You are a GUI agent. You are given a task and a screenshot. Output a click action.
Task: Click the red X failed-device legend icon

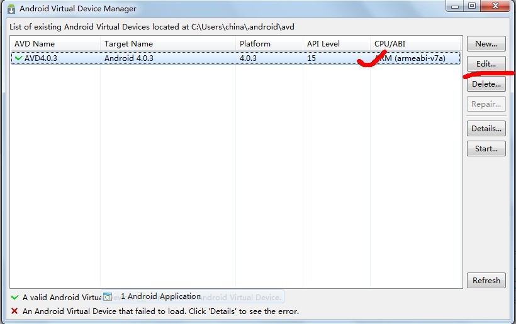[x=14, y=311]
